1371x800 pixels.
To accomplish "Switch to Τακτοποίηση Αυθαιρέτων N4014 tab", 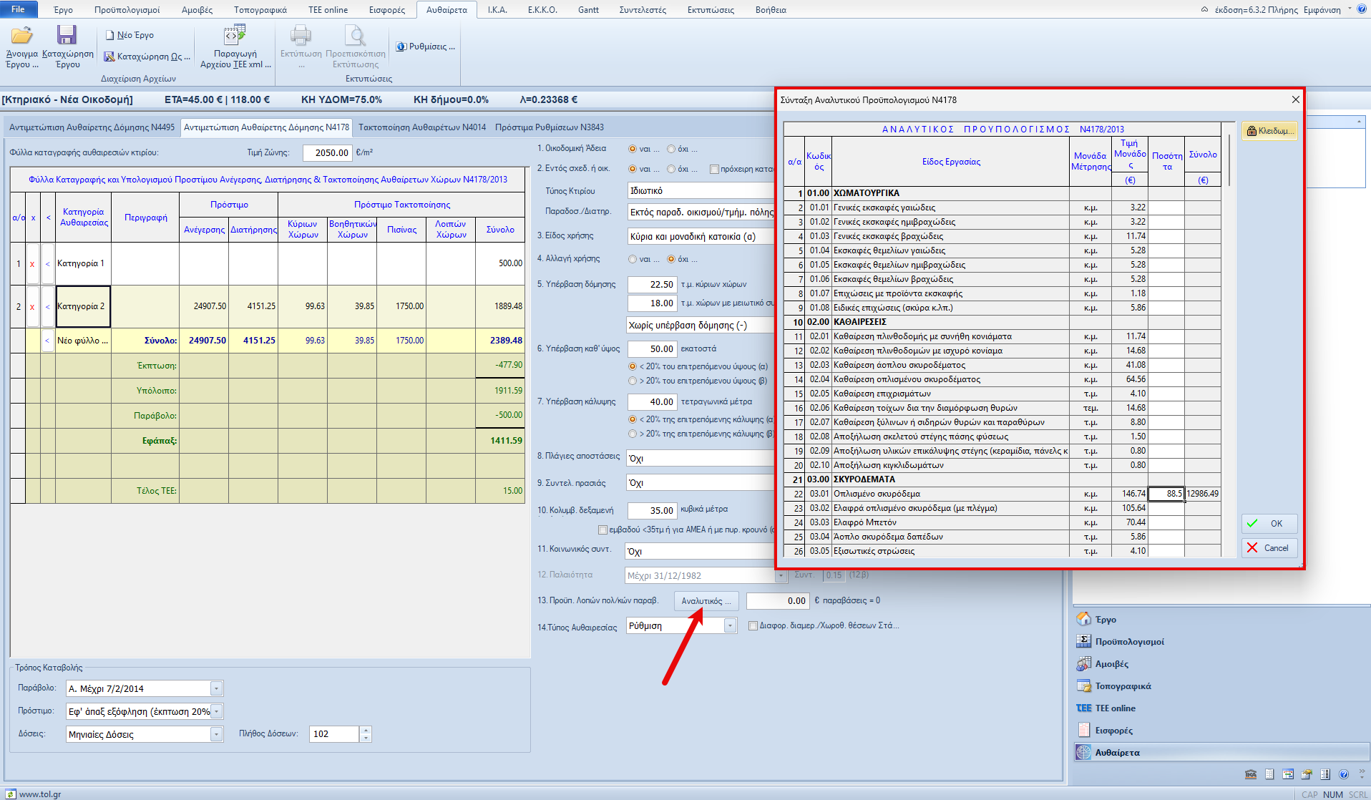I will [422, 127].
